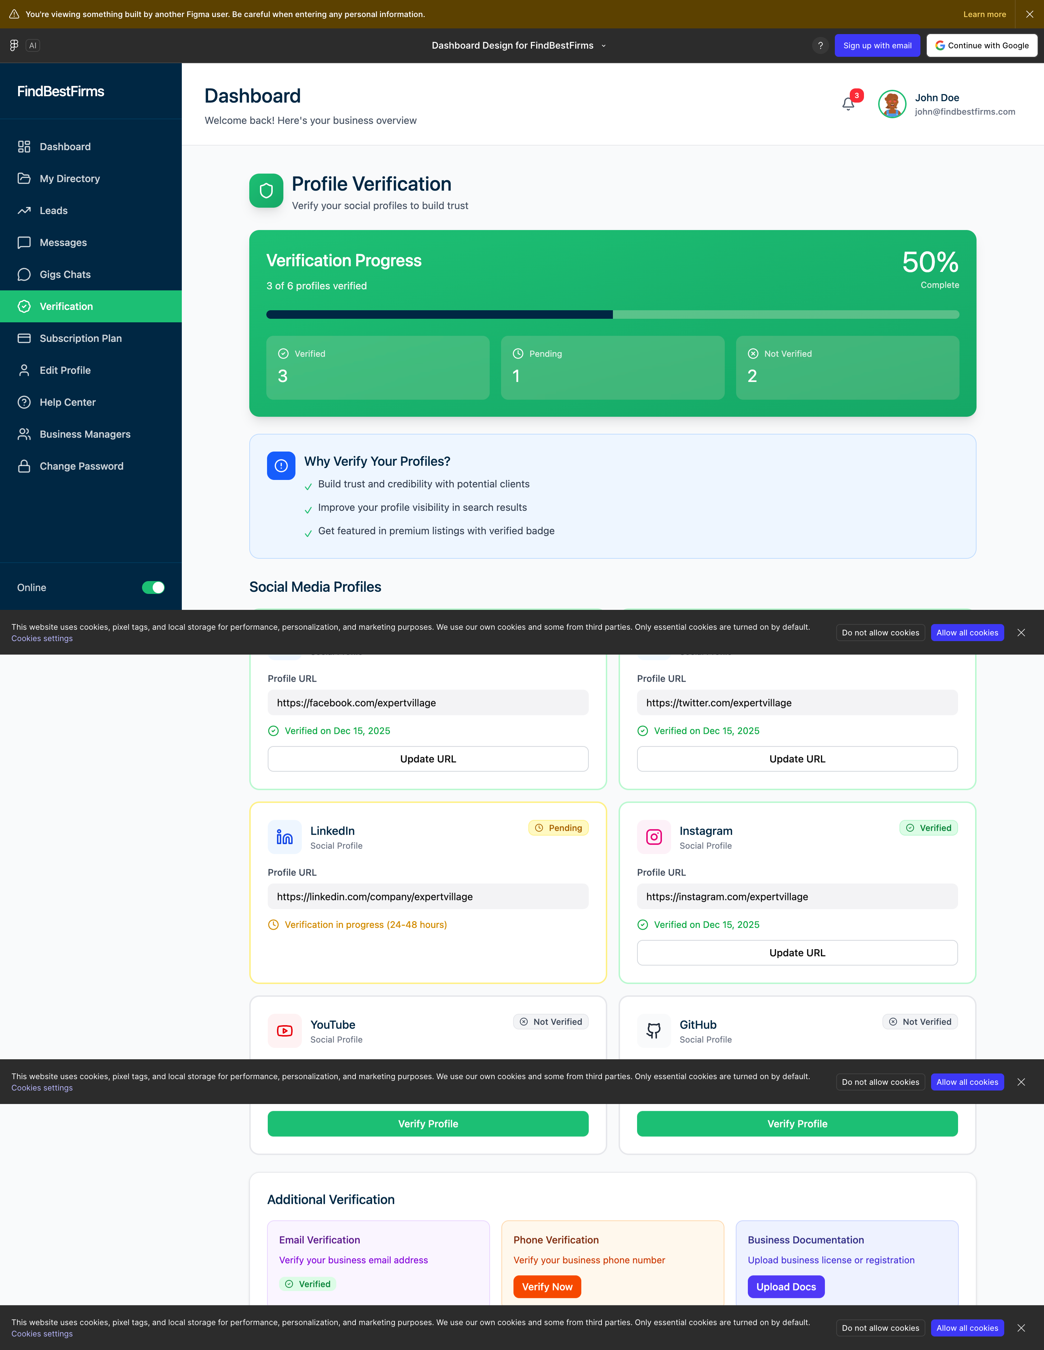Image resolution: width=1044 pixels, height=1350 pixels.
Task: Click the Instagram logo icon
Action: click(654, 837)
